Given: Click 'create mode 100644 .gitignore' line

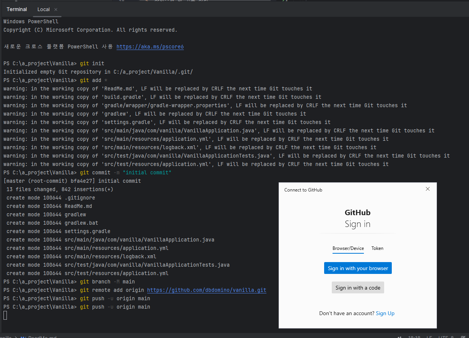Looking at the screenshot, I should click(x=51, y=198).
